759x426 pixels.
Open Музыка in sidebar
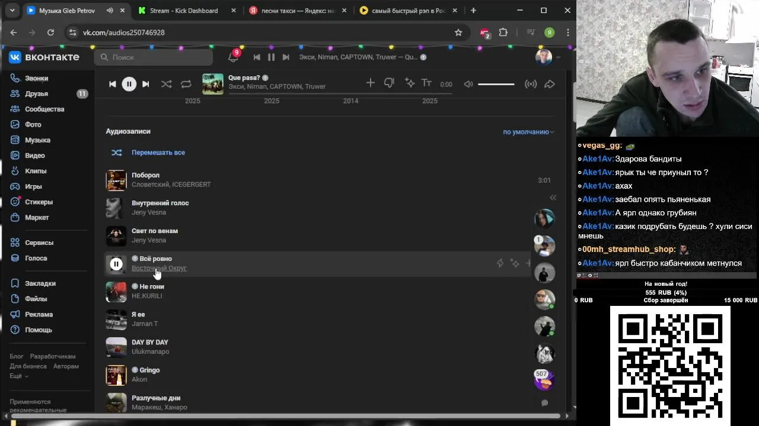point(37,140)
